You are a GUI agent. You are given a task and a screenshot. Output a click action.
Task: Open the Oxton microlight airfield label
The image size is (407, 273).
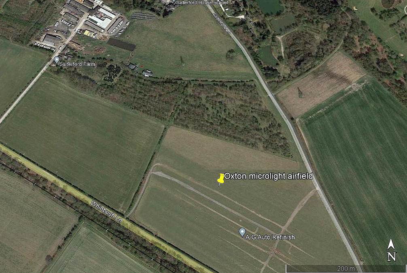click(x=268, y=176)
